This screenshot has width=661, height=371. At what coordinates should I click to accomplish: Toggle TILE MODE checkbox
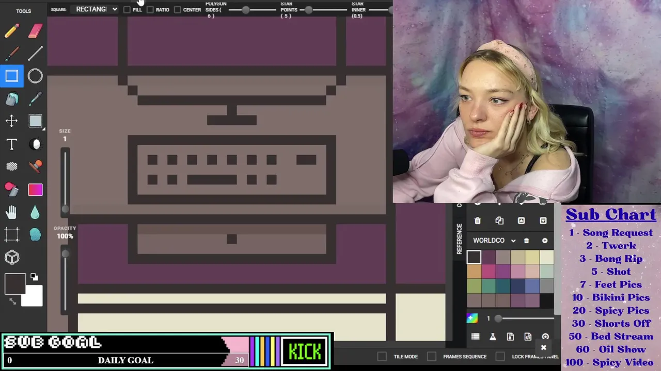pyautogui.click(x=382, y=356)
